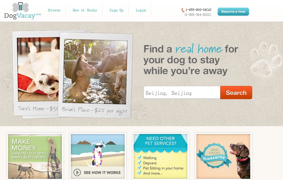Toggle the Pet Sitting in your home checkmark
Screen dimensions: 283x180
pyautogui.click(x=139, y=167)
